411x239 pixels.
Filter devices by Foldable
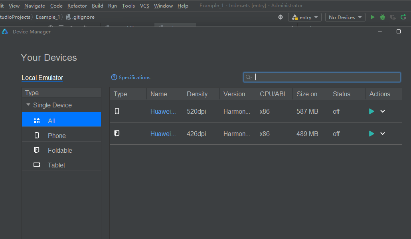click(x=61, y=149)
